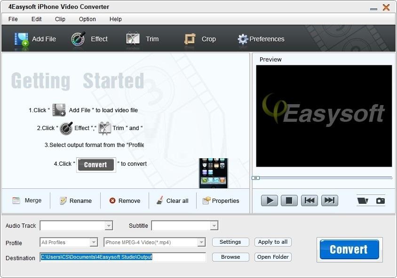Click the preview seek slider handle

255,178
